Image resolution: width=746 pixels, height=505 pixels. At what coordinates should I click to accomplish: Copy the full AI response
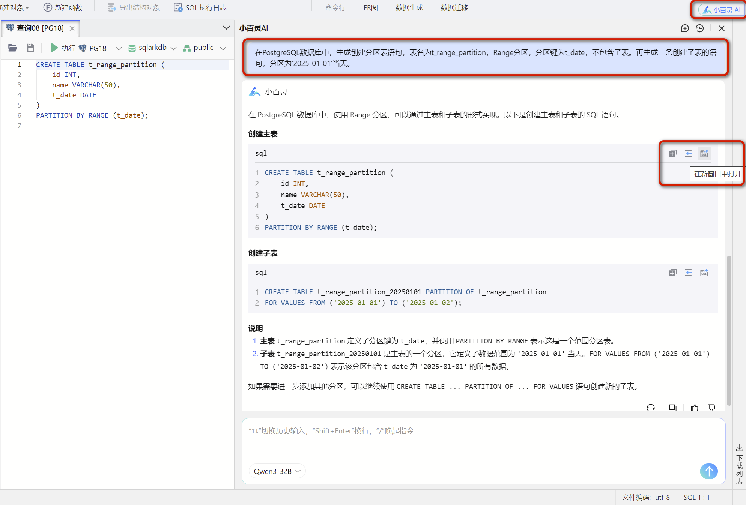[x=673, y=408]
